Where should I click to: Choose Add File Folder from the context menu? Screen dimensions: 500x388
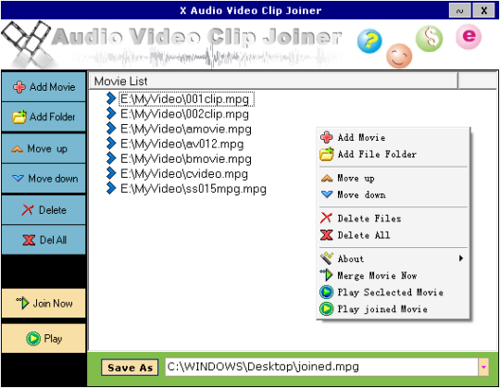pyautogui.click(x=394, y=155)
